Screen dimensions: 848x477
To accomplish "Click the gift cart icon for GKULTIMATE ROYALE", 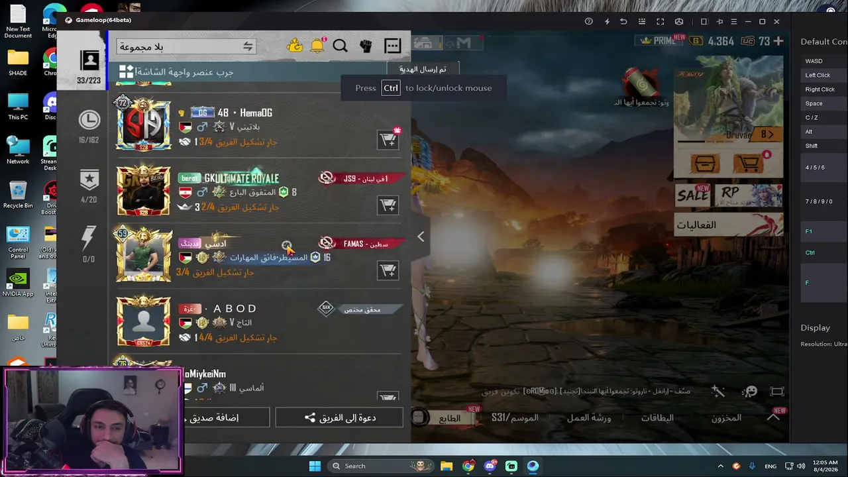I will [388, 205].
